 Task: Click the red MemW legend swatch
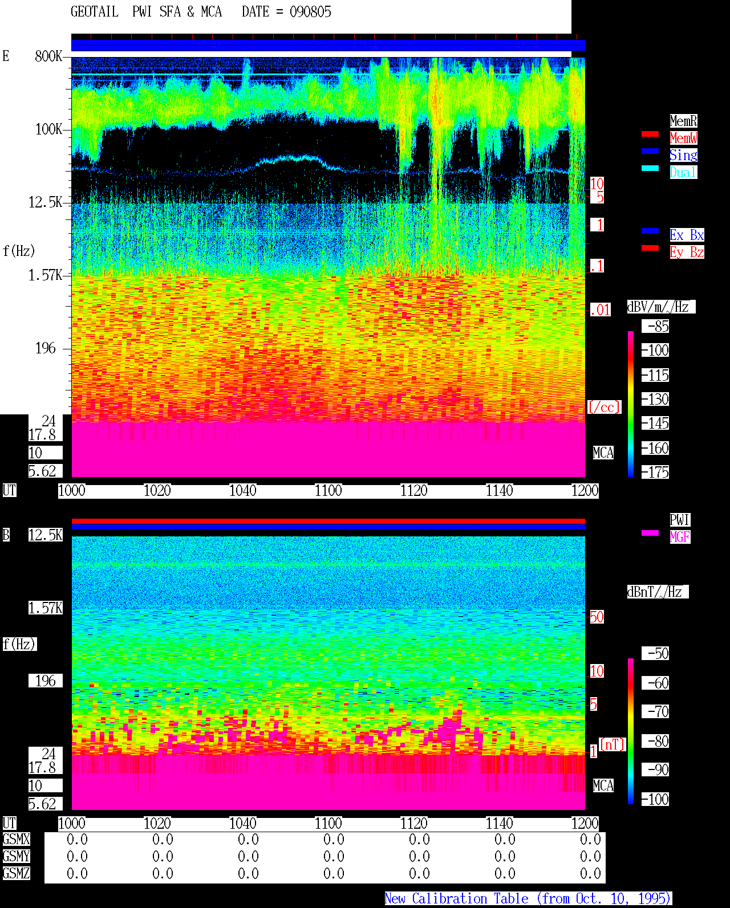click(x=650, y=134)
